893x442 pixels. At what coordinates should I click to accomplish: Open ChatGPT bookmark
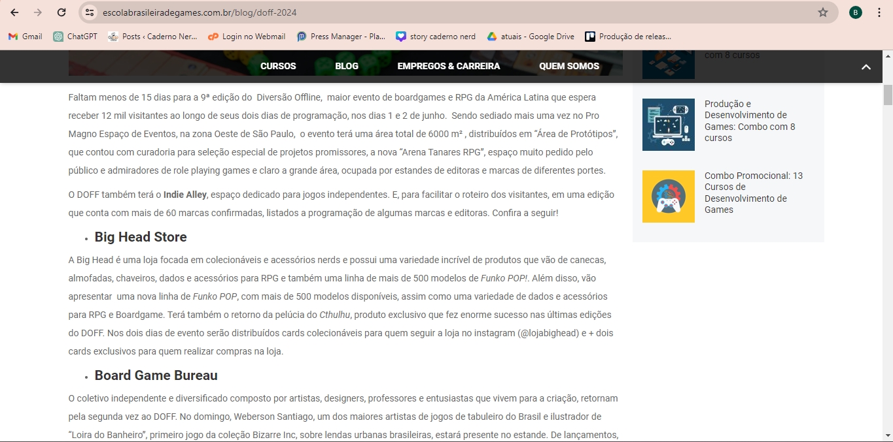[75, 37]
